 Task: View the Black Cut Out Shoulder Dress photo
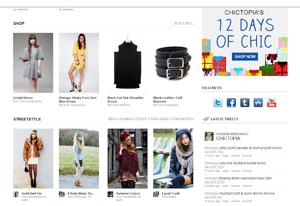point(127,63)
